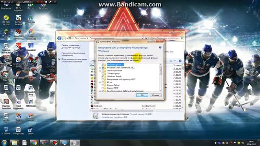Select the Windows Search item
The width and height of the screenshot is (260, 146).
(x=114, y=77)
